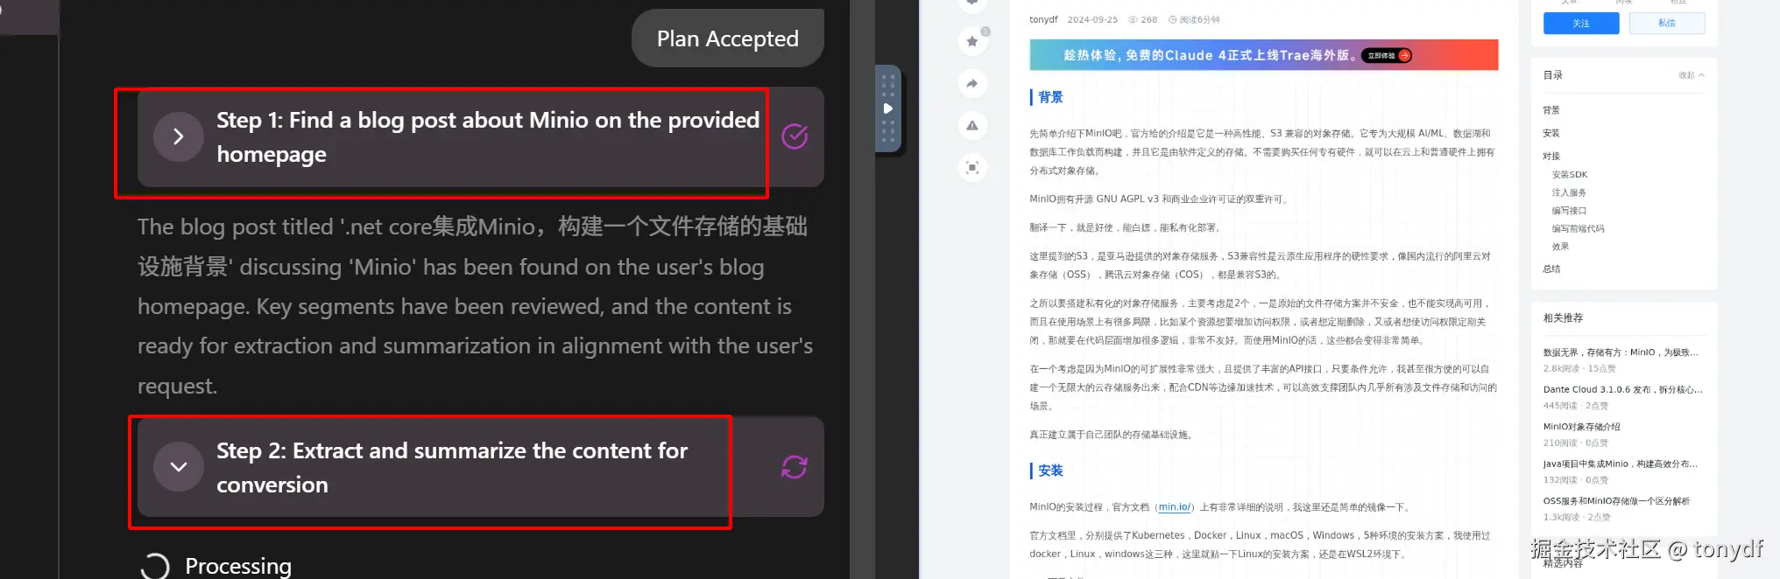Click Step 2 refresh progress icon

pyautogui.click(x=795, y=467)
